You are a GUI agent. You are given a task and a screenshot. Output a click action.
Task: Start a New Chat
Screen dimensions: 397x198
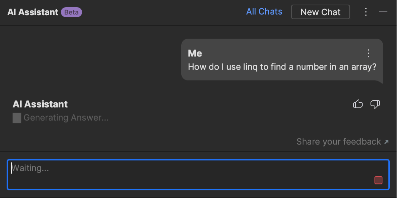[x=320, y=12]
